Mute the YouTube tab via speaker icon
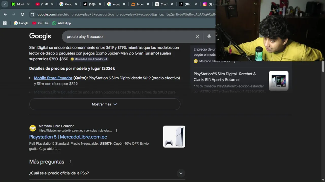325x182 pixels. tap(46, 4)
